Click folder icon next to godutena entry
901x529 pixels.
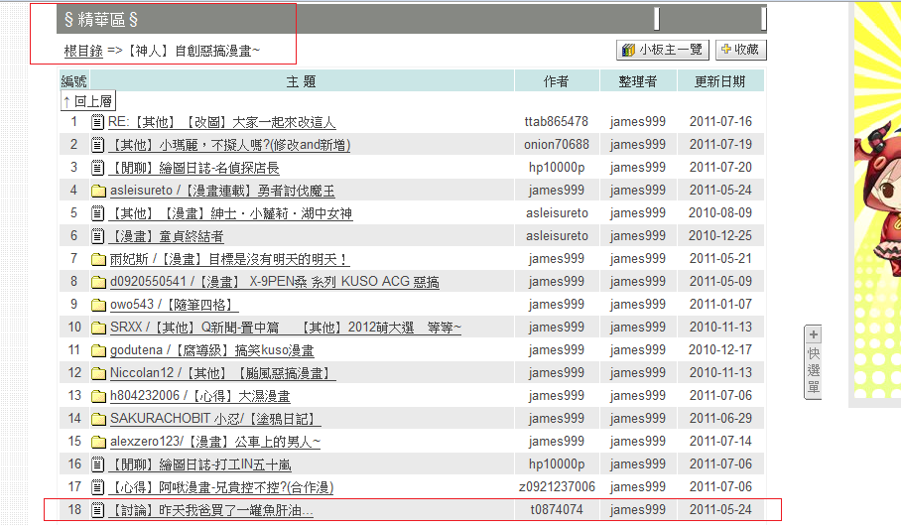tap(98, 350)
